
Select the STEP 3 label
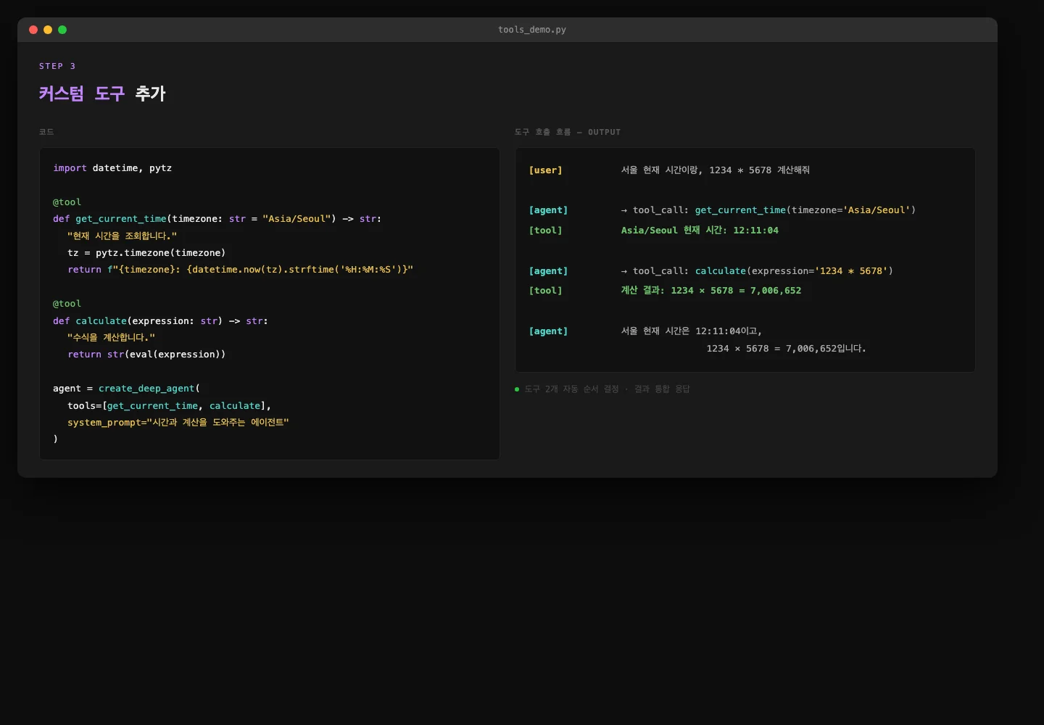tap(57, 66)
